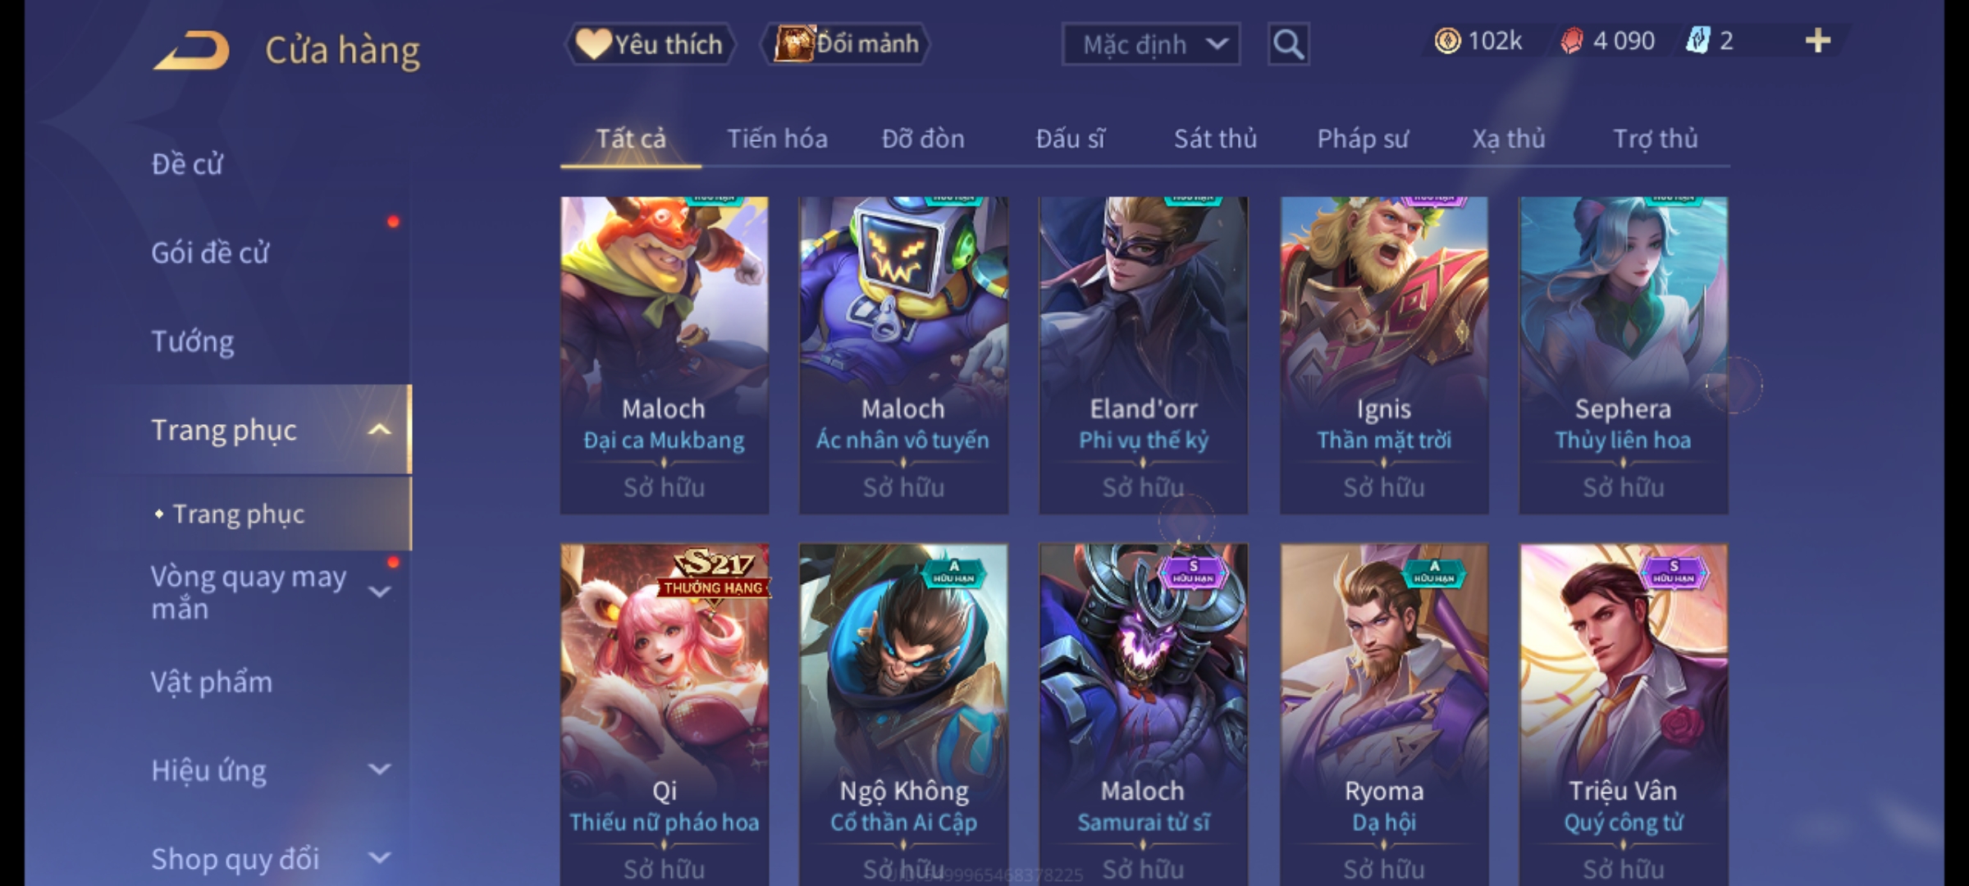Select Qi Thiếu nữ pháo hoa skin
Image resolution: width=1969 pixels, height=886 pixels.
(665, 715)
